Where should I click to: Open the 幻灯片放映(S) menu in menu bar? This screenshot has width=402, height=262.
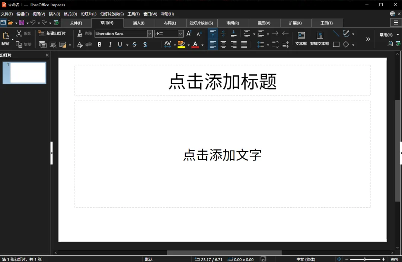click(x=112, y=14)
